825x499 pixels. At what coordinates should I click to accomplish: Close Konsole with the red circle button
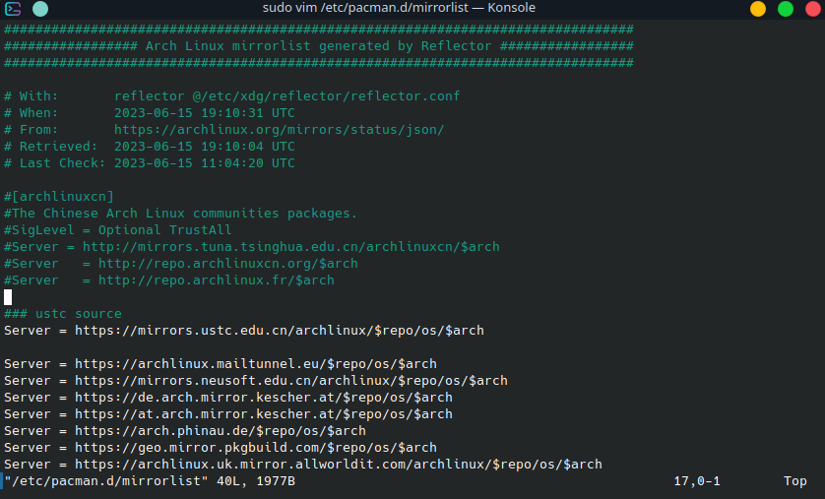coord(812,9)
